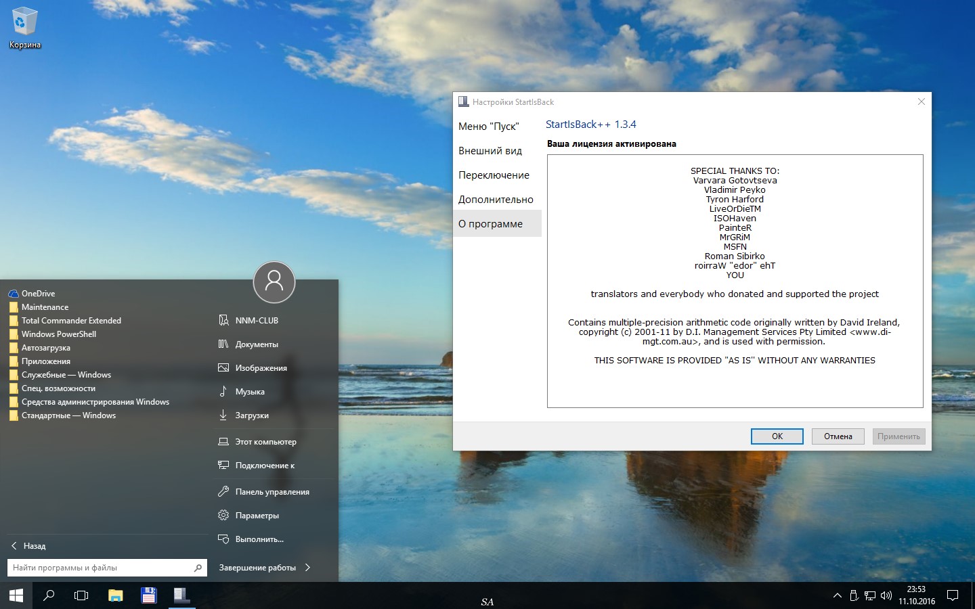Click the volume speaker tray icon
The height and width of the screenshot is (609, 975).
(886, 595)
